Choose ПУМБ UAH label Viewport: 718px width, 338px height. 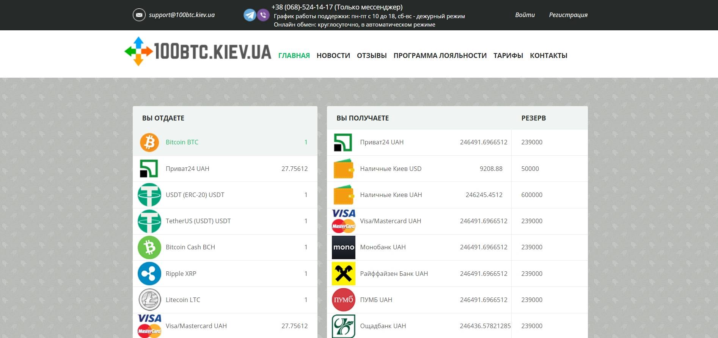(x=376, y=300)
